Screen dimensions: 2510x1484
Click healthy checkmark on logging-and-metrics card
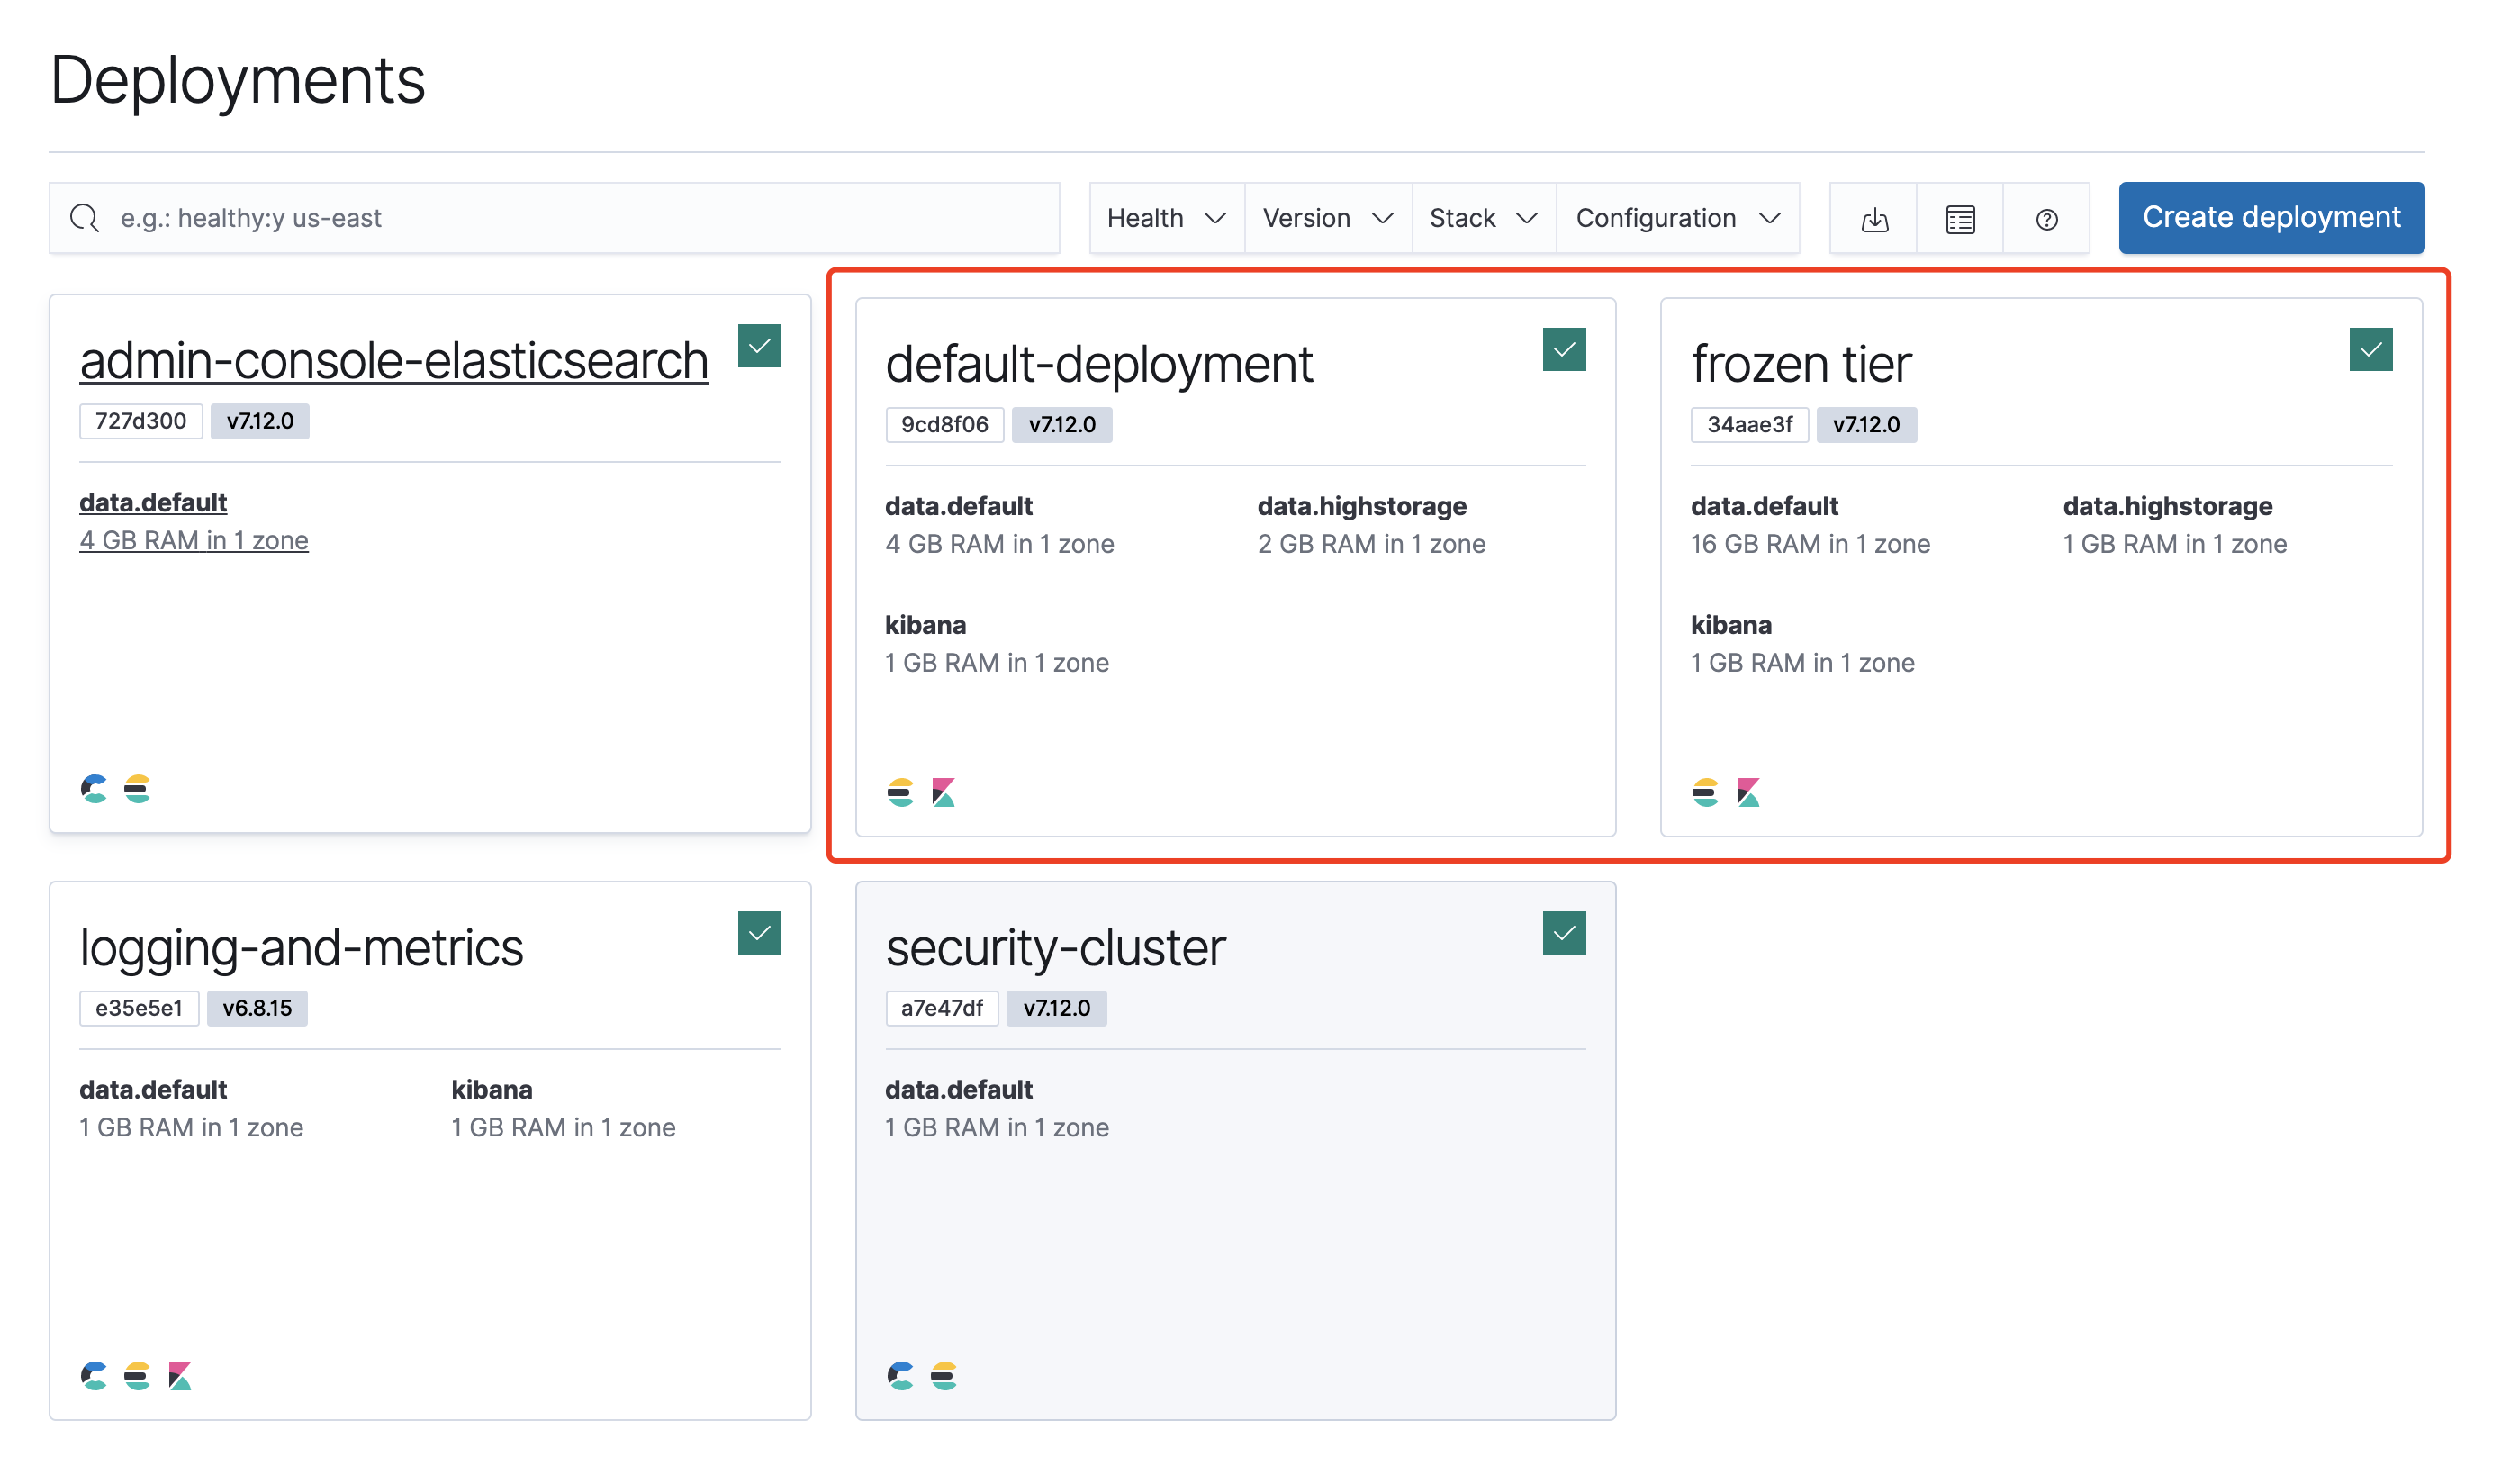click(760, 933)
